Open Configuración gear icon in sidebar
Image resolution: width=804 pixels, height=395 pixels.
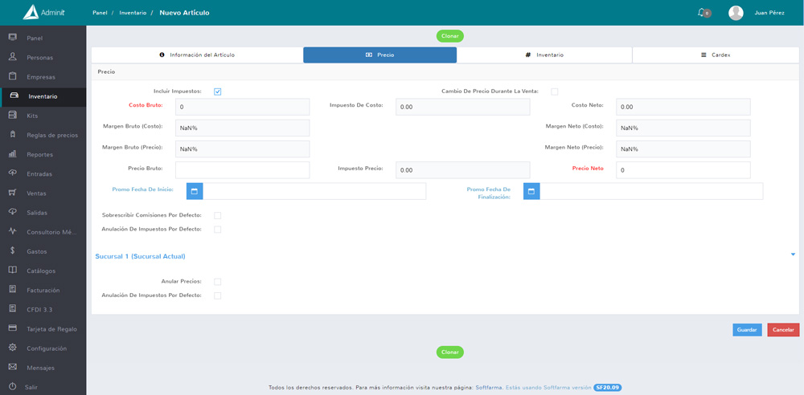(x=13, y=348)
